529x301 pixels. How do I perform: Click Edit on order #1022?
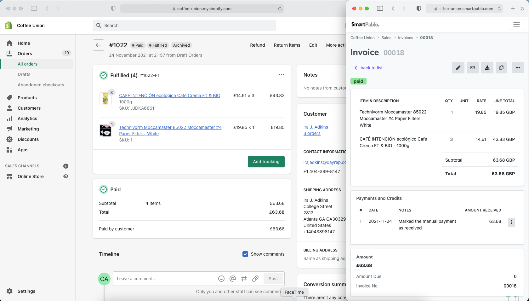[x=313, y=45]
